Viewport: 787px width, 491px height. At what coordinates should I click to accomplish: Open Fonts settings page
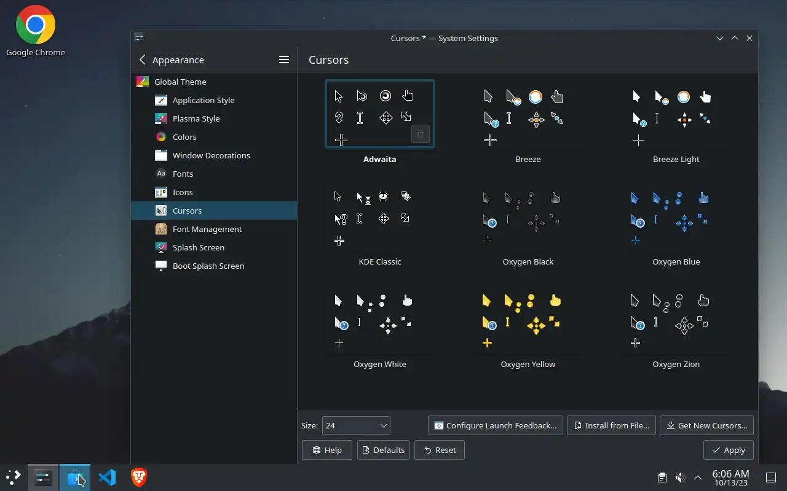tap(214, 174)
